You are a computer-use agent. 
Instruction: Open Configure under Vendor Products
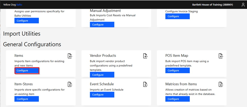tap(102, 75)
